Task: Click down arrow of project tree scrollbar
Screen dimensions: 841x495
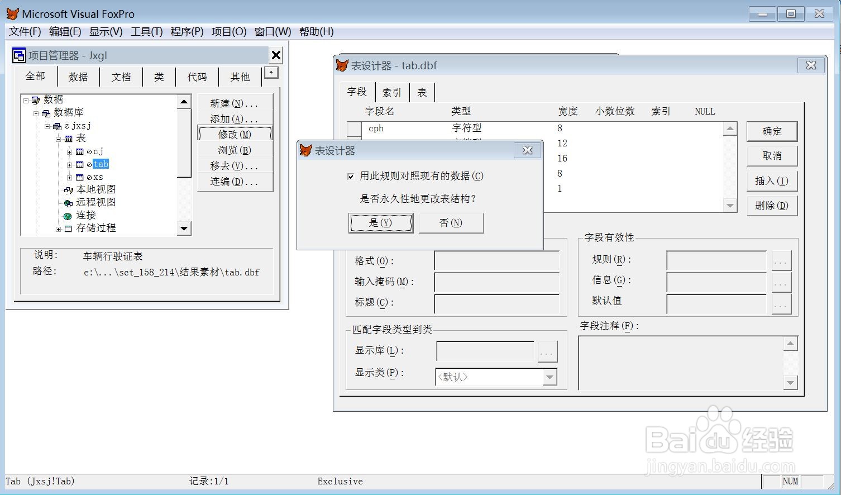Action: pos(184,228)
